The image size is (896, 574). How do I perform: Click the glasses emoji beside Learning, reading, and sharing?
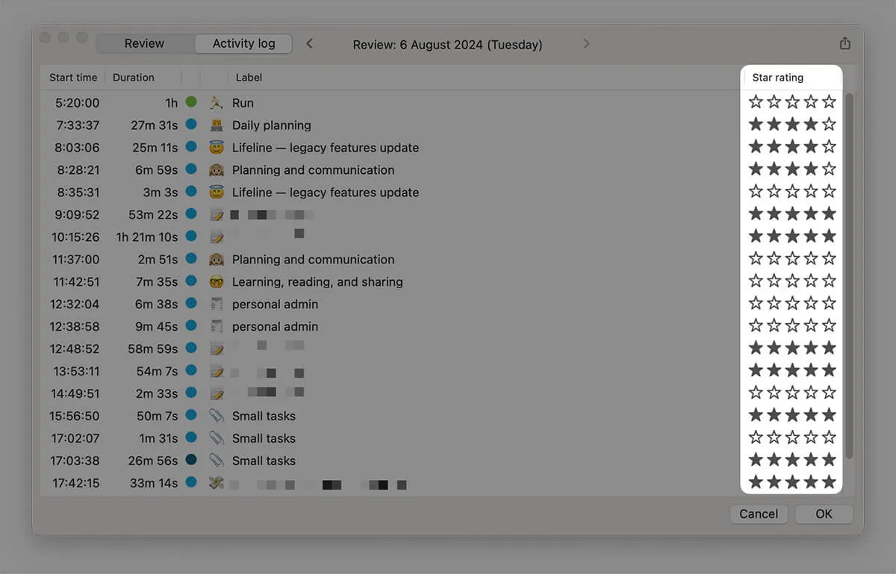(x=217, y=281)
